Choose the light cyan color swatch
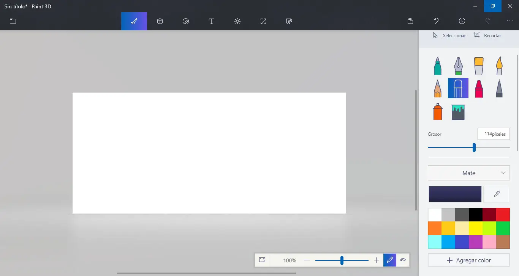 point(435,242)
